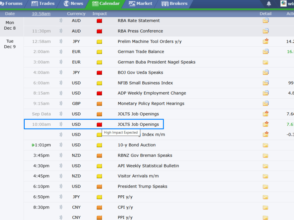Click the GBP currency cell
This screenshot has height=220, width=294.
[76, 104]
